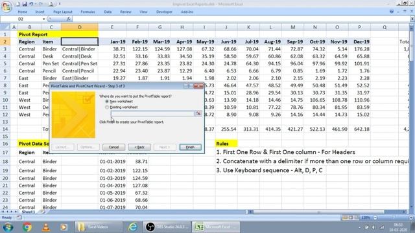415x233 pixels.
Task: Open the media player icon on taskbar
Action: point(64,227)
